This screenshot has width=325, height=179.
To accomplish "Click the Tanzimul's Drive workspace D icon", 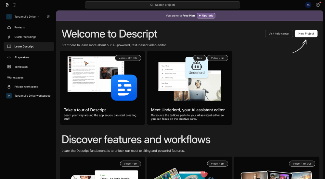I will (x=9, y=96).
